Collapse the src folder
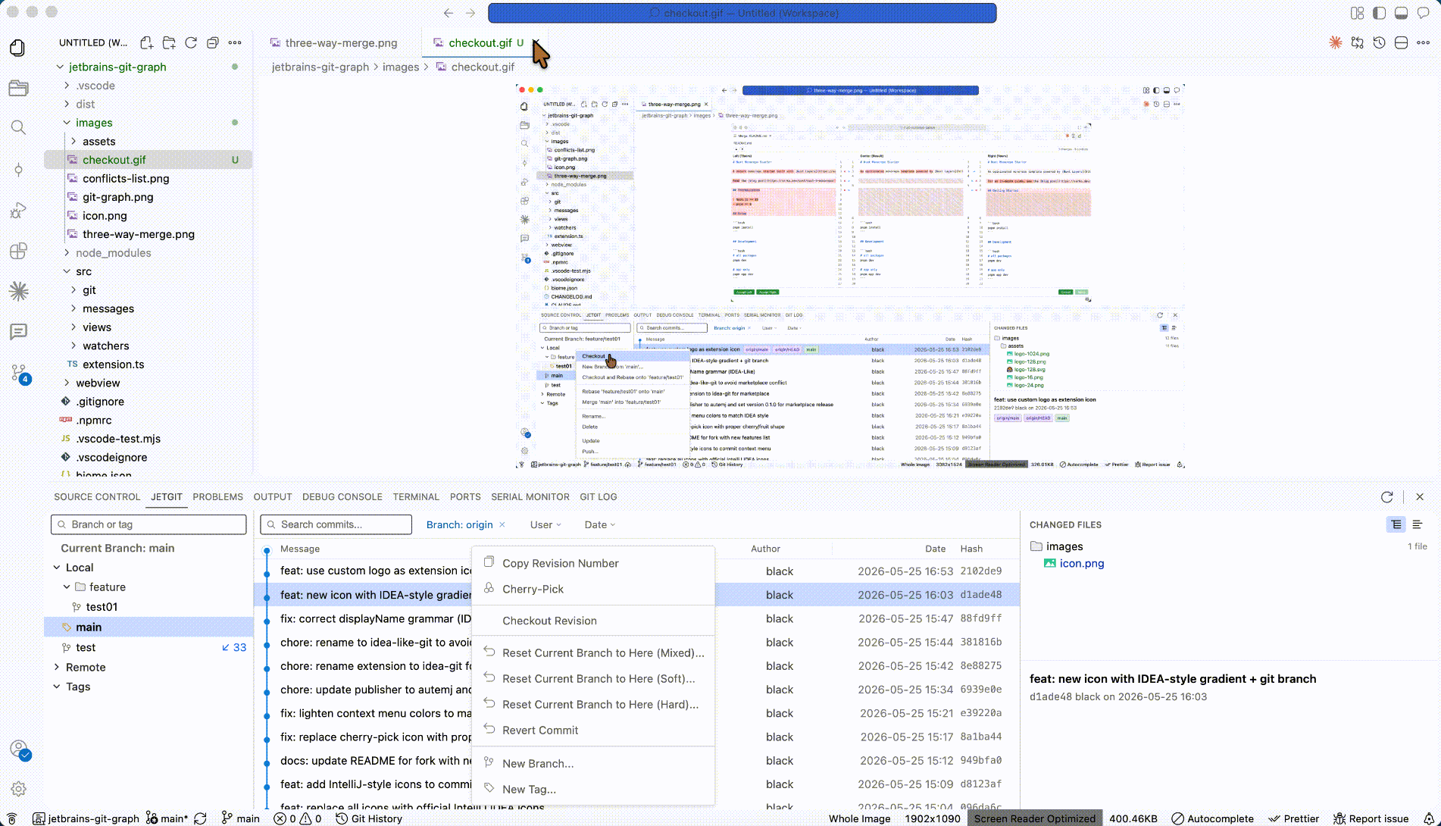The image size is (1441, 826). [67, 271]
